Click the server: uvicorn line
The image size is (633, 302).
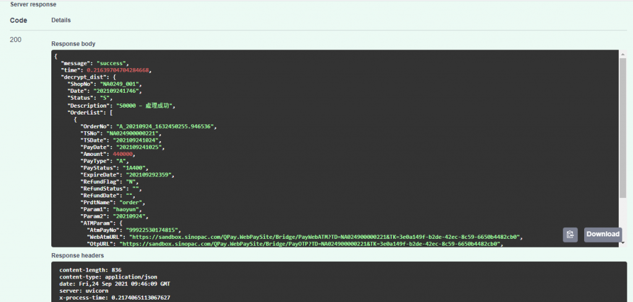click(84, 291)
